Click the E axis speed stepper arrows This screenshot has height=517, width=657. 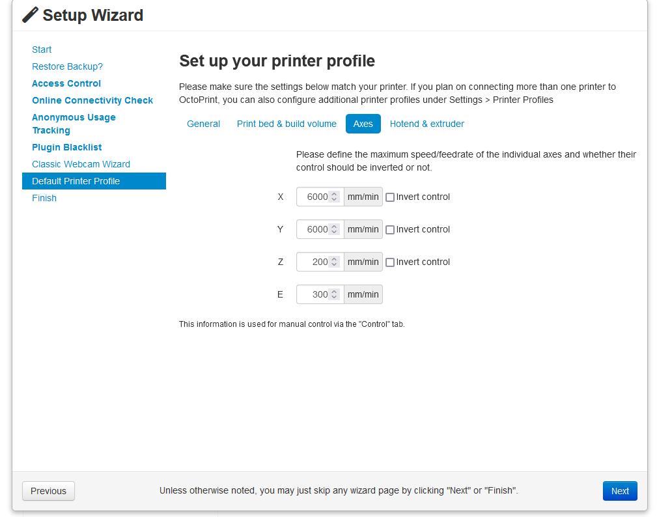[334, 294]
